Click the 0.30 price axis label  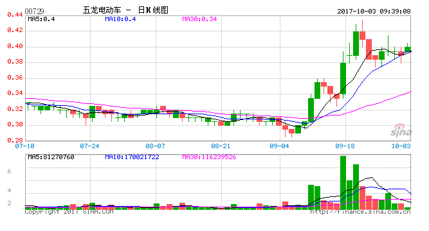[15, 124]
